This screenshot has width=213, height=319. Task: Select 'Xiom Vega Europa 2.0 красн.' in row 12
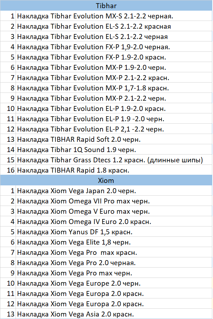tap(114, 304)
